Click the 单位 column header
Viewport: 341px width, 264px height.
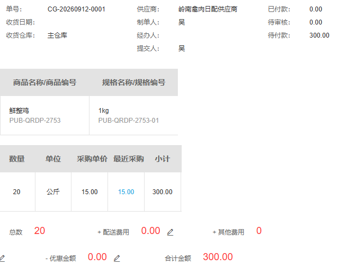pyautogui.click(x=53, y=159)
